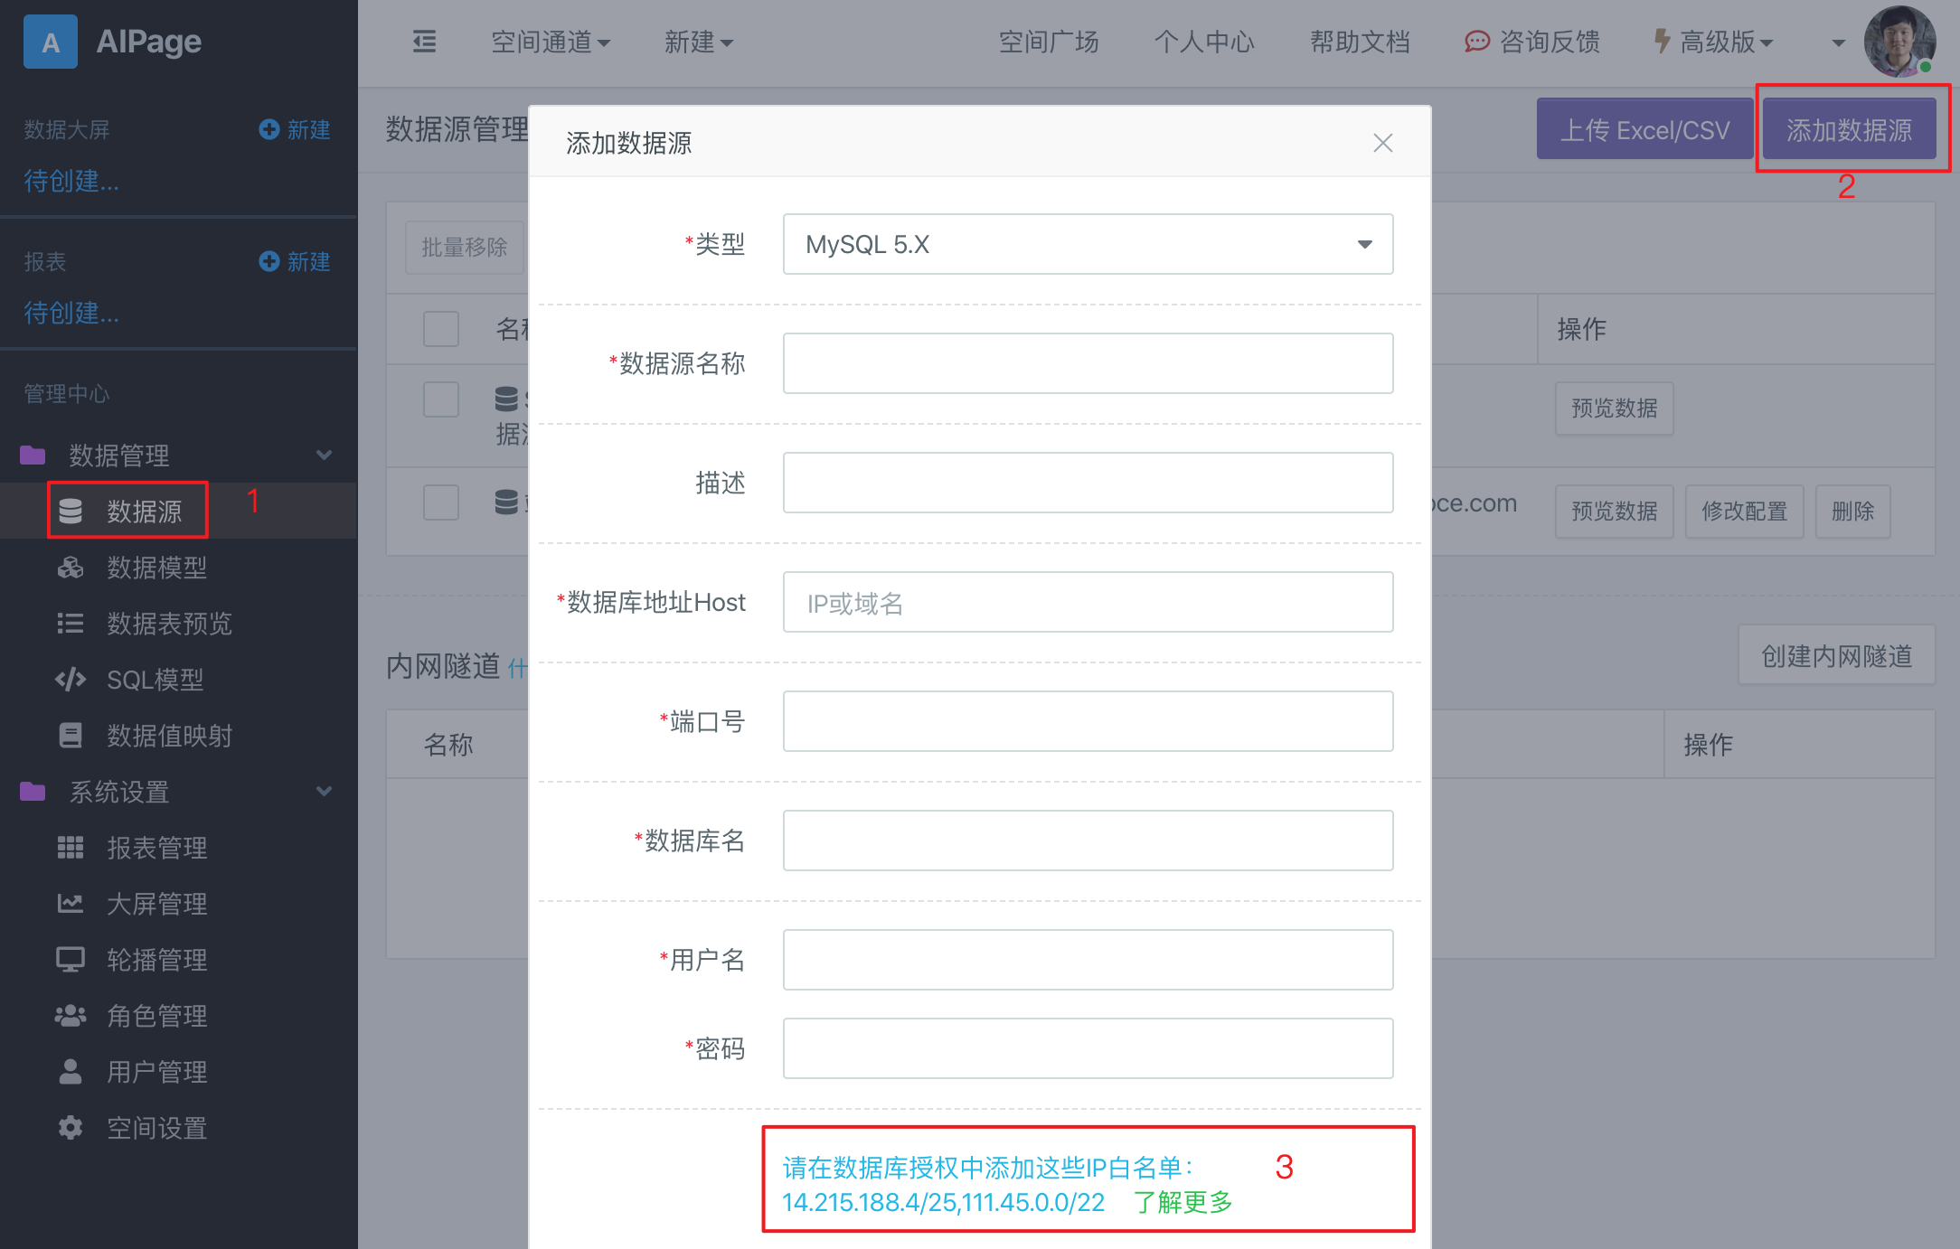The image size is (1960, 1249).
Task: Check the second data source row checkbox
Action: click(441, 502)
